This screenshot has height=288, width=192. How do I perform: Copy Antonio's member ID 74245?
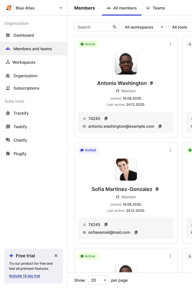pos(106,119)
